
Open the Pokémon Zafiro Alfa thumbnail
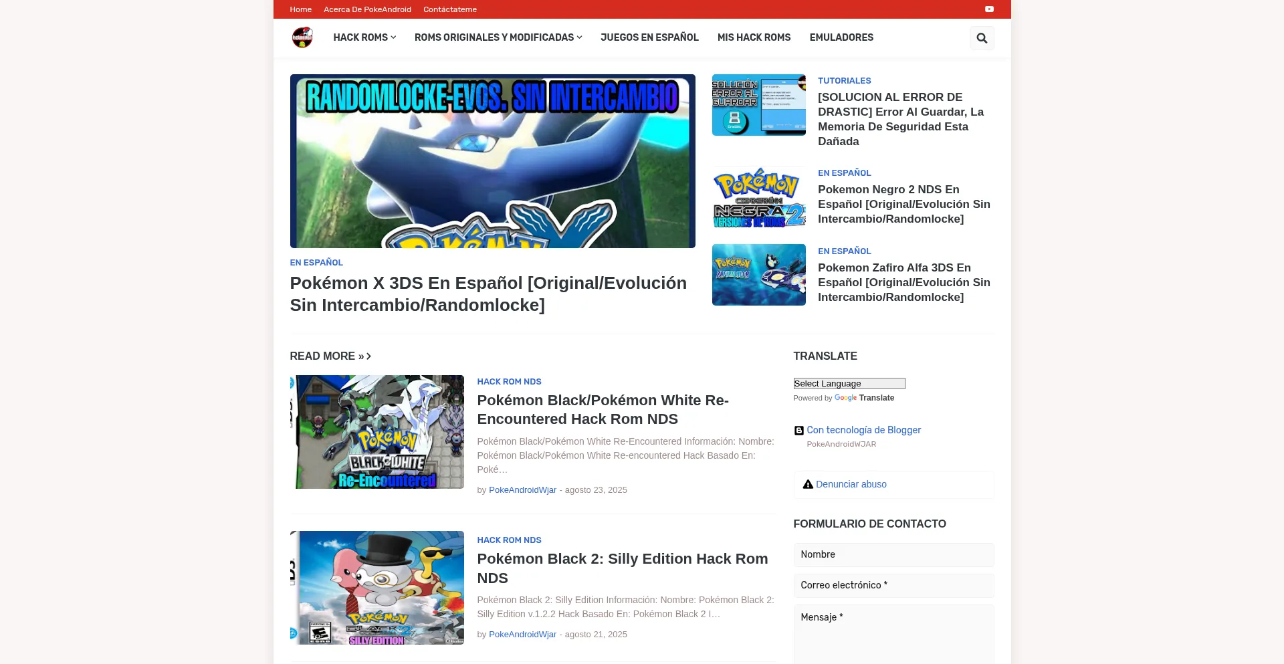[758, 275]
